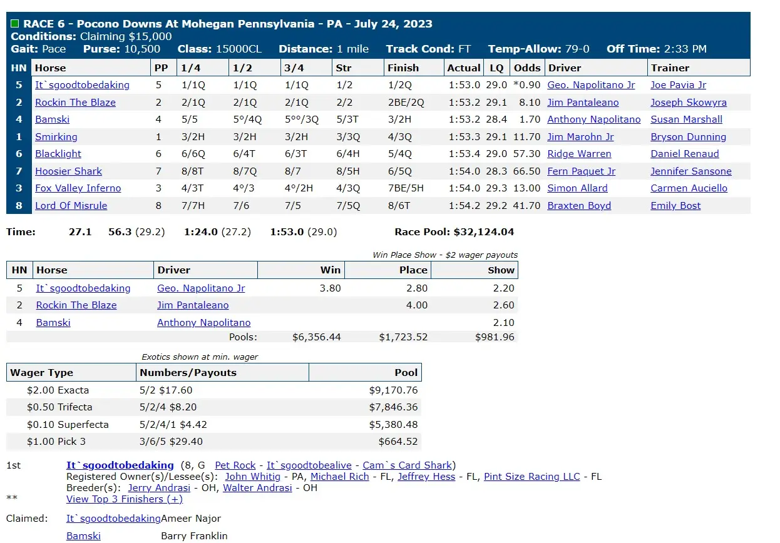
Task: Click the winning odds value *0.90
Action: click(526, 85)
